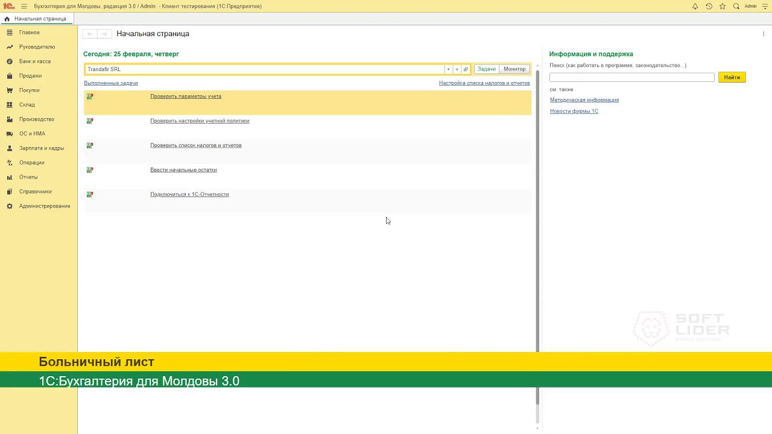
Task: Click the 1C logo icon
Action: point(8,6)
